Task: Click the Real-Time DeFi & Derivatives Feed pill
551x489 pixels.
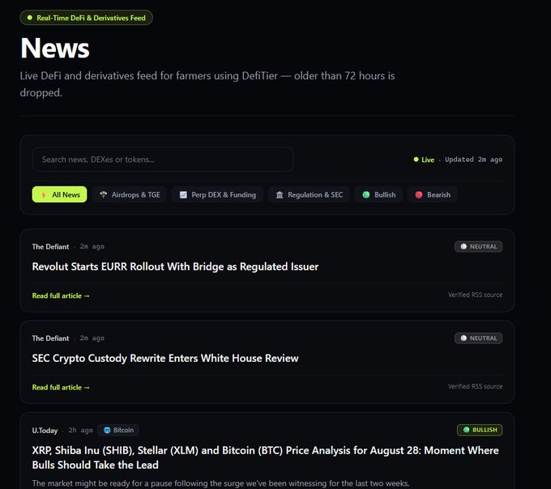Action: (86, 18)
